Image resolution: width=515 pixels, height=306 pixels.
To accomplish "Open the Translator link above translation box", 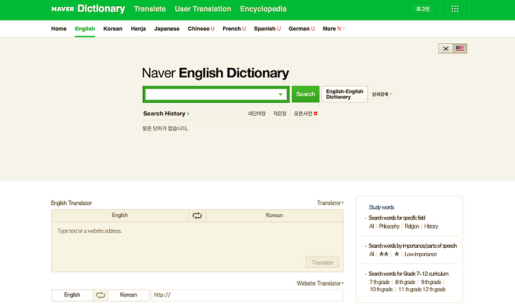I will click(330, 203).
